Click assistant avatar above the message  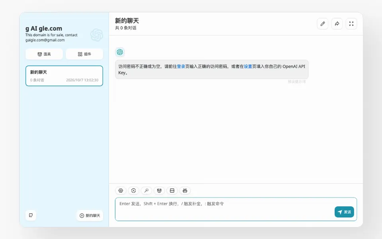(x=120, y=52)
